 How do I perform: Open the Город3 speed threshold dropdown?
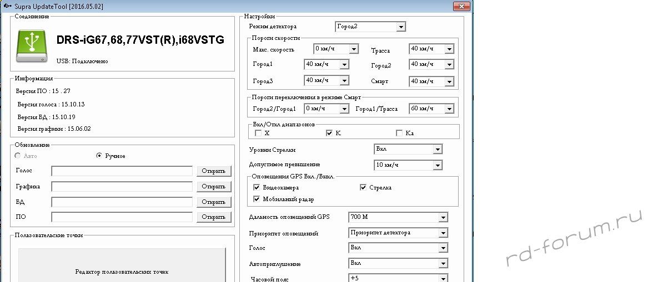[327, 80]
